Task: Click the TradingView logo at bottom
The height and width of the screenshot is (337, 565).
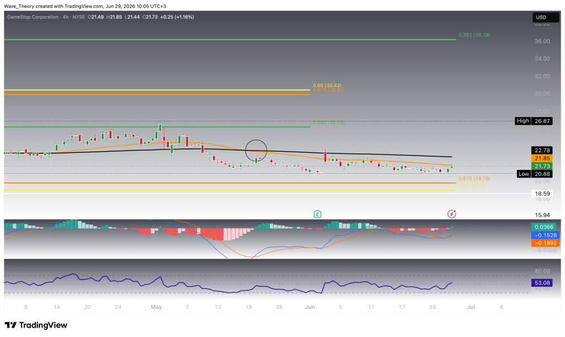Action: pyautogui.click(x=36, y=325)
